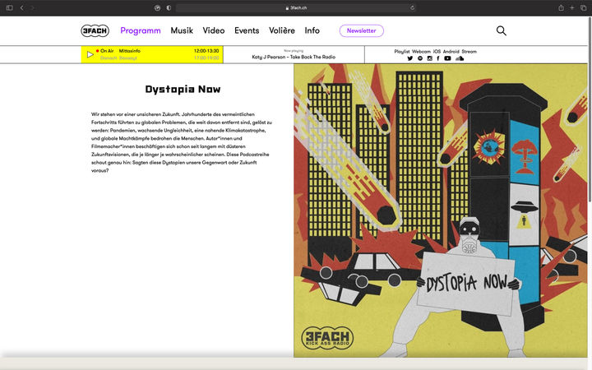Screen dimensions: 592x370
Task: Show the Safari tab overview
Action: [x=583, y=7]
